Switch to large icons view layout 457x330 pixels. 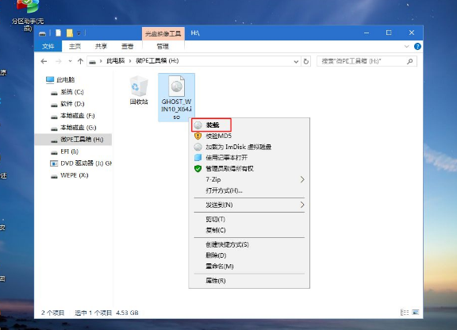pos(415,313)
